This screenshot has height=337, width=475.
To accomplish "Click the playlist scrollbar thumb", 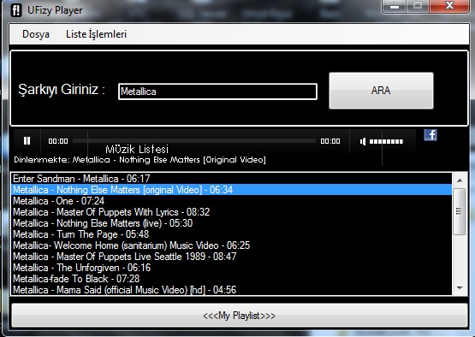I will (460, 211).
